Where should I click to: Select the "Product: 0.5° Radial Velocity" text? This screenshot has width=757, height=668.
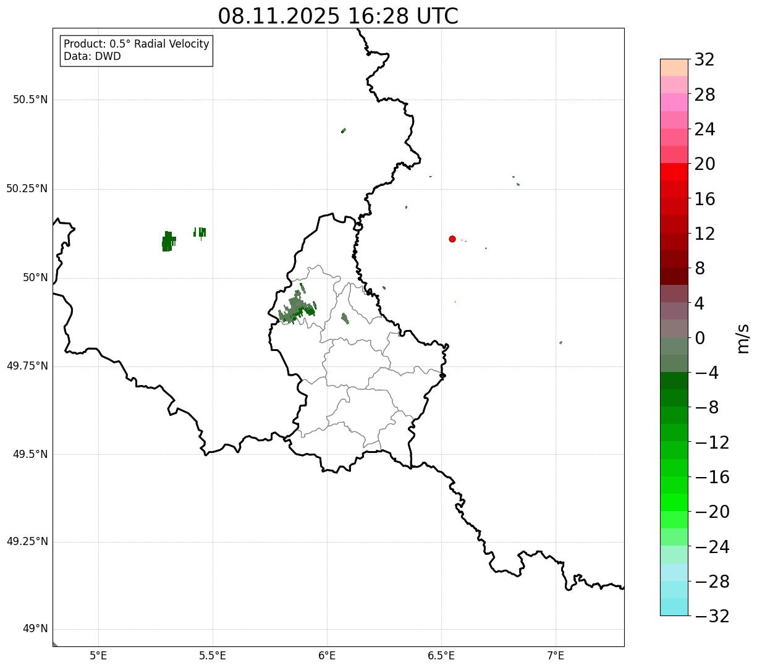click(137, 44)
